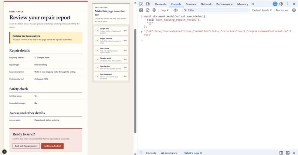Open DevTools settings gear in top bar
This screenshot has height=155, width=298.
point(281,4)
